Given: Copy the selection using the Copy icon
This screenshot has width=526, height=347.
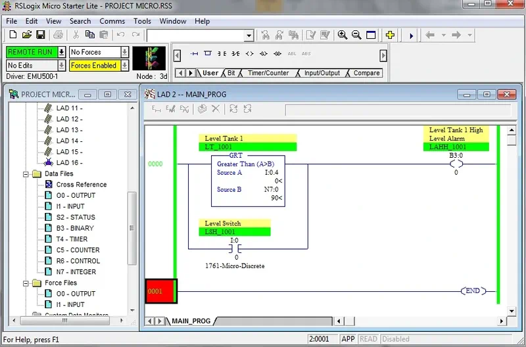Looking at the screenshot, I should [89, 35].
